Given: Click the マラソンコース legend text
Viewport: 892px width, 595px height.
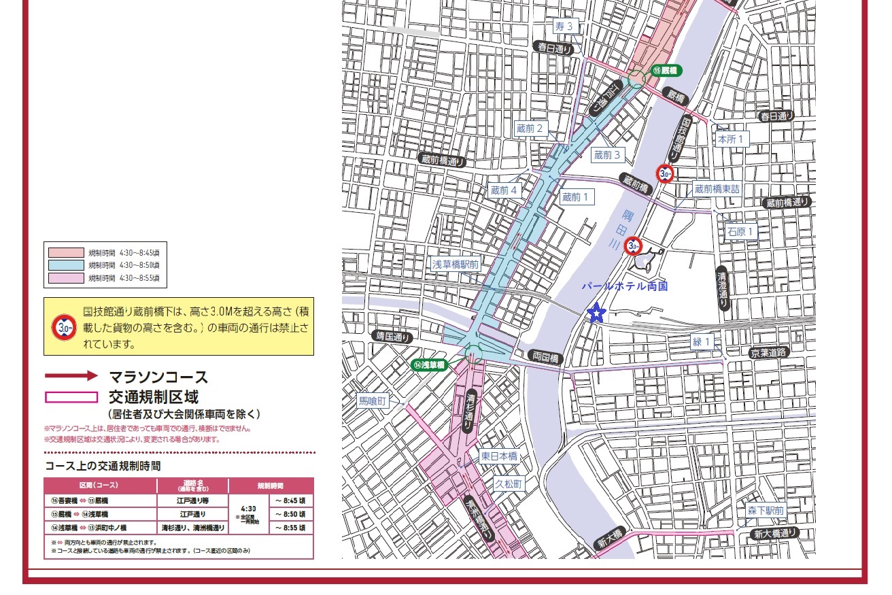Looking at the screenshot, I should 158,377.
